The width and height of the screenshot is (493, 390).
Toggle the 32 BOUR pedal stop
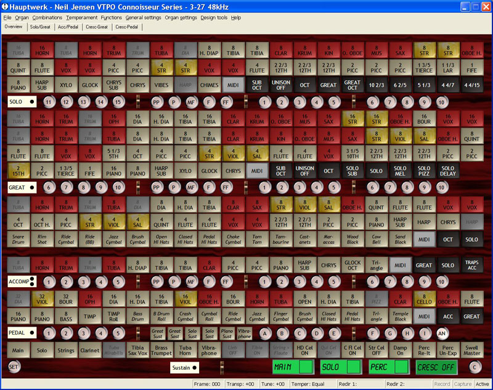click(x=66, y=299)
